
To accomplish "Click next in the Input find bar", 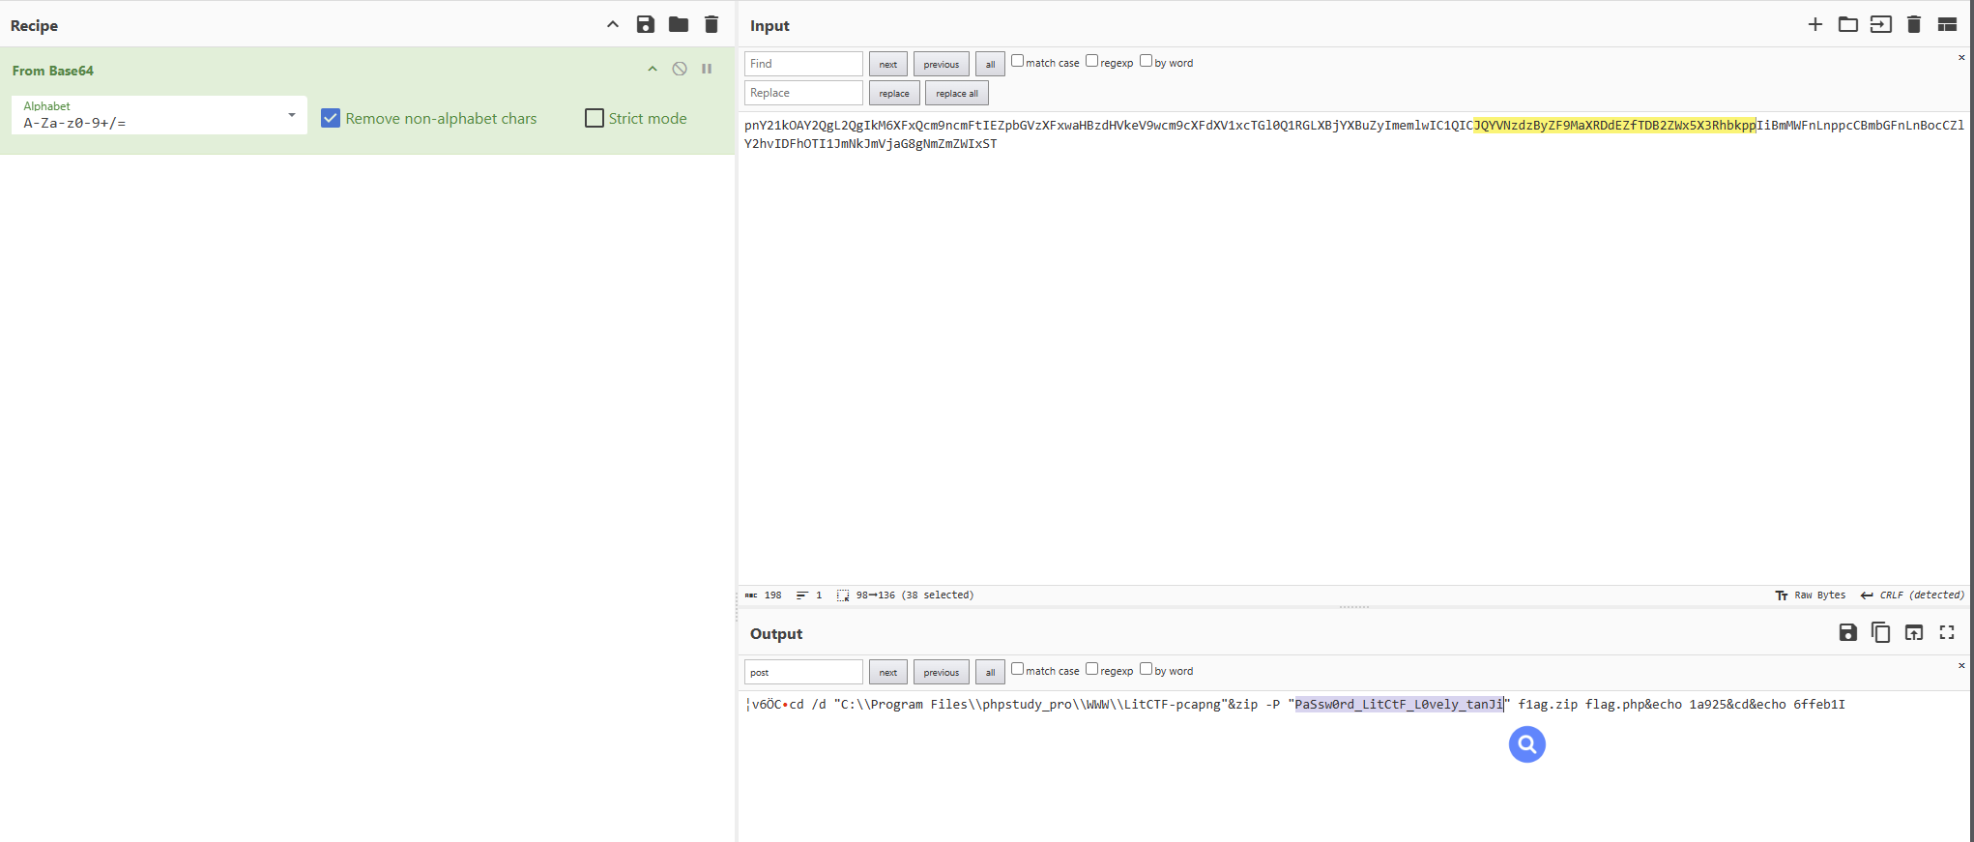I will click(888, 64).
